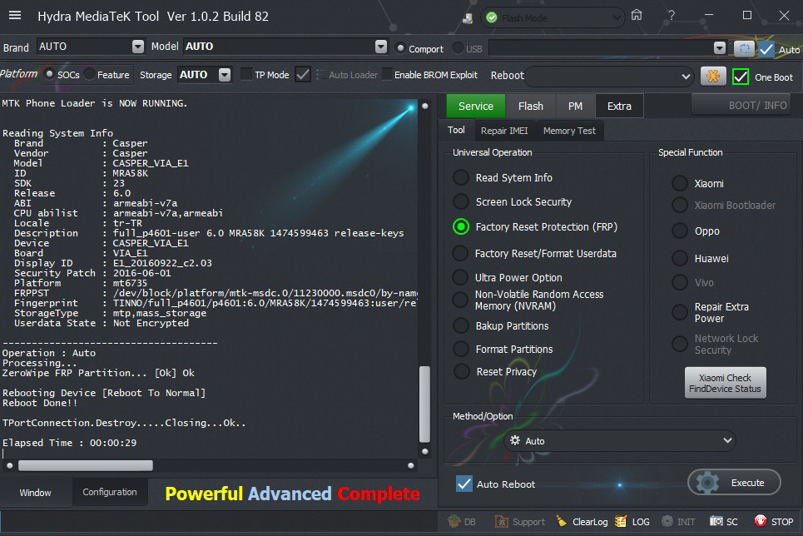Click the BOOT/ INFO button
Screen dimensions: 803x536
(x=741, y=105)
